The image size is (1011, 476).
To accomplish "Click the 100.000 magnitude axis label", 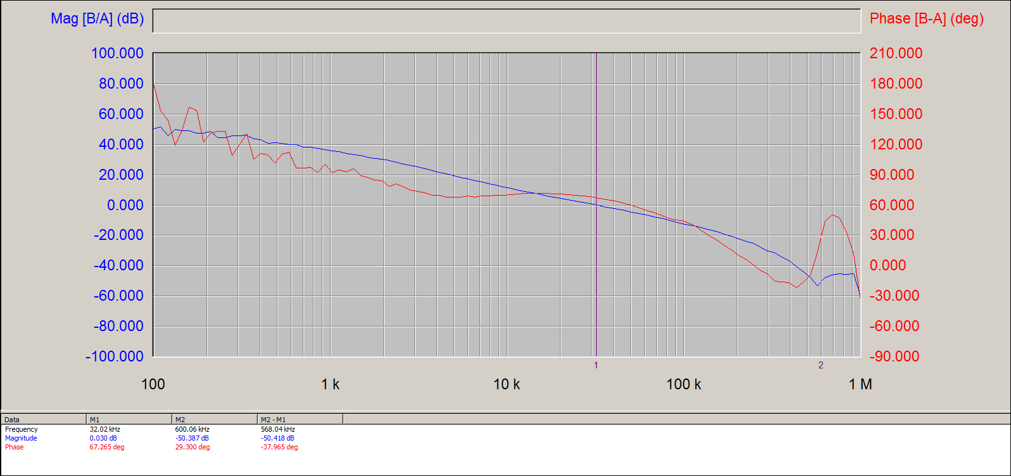I will pyautogui.click(x=118, y=53).
